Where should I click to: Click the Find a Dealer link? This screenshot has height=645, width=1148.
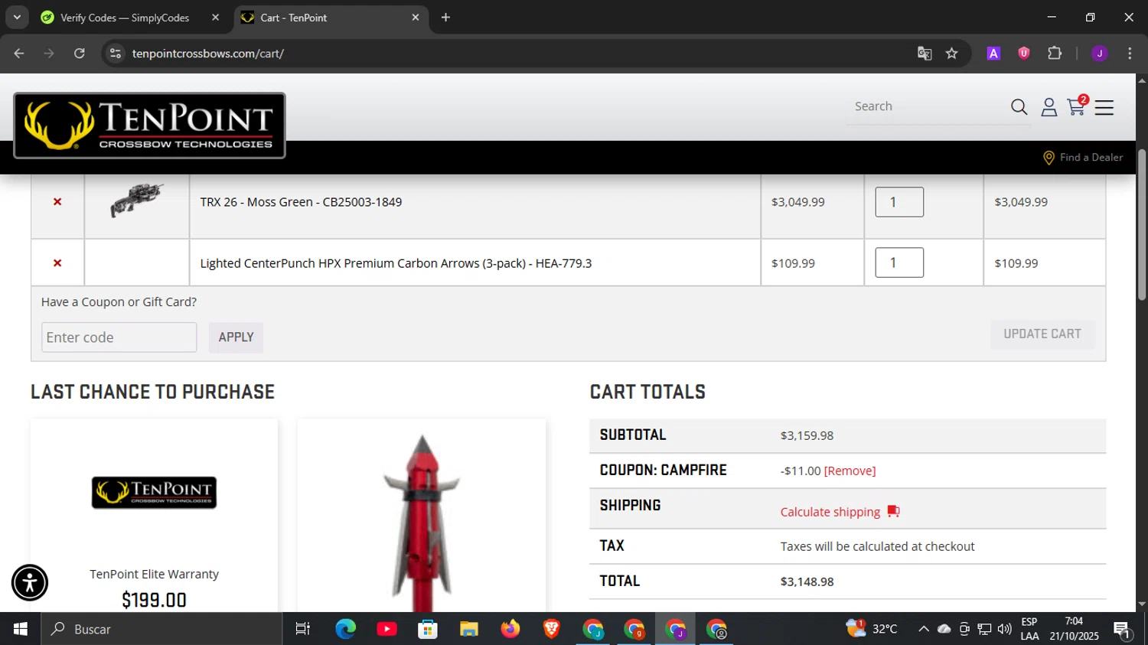coord(1083,158)
